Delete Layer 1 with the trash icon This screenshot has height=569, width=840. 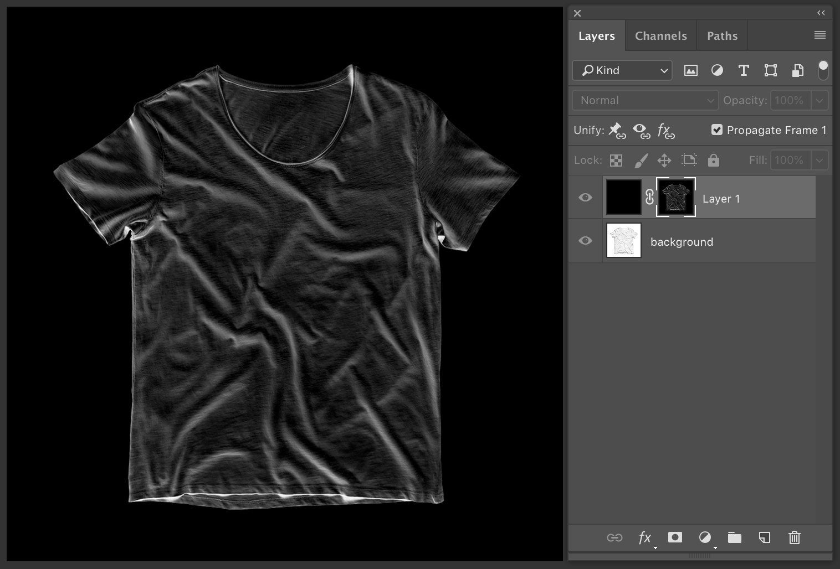(x=794, y=537)
